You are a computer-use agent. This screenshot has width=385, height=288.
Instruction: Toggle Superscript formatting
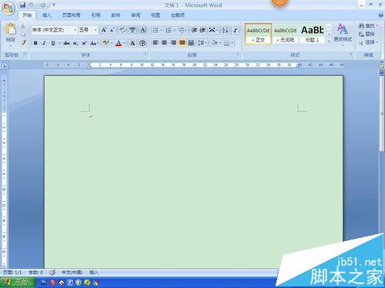click(84, 43)
